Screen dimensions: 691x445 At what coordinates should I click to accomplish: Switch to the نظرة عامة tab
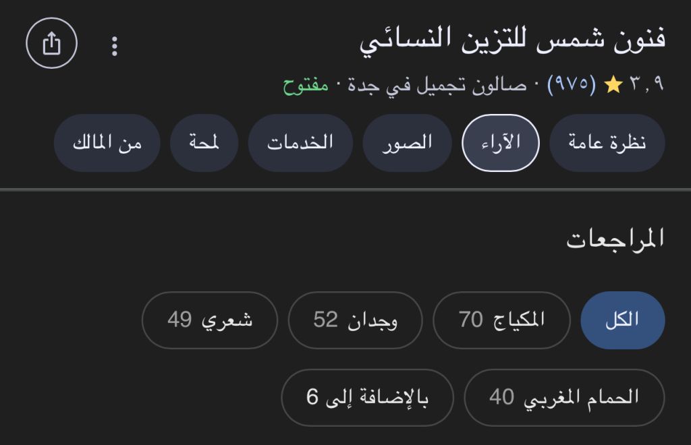[x=607, y=143]
